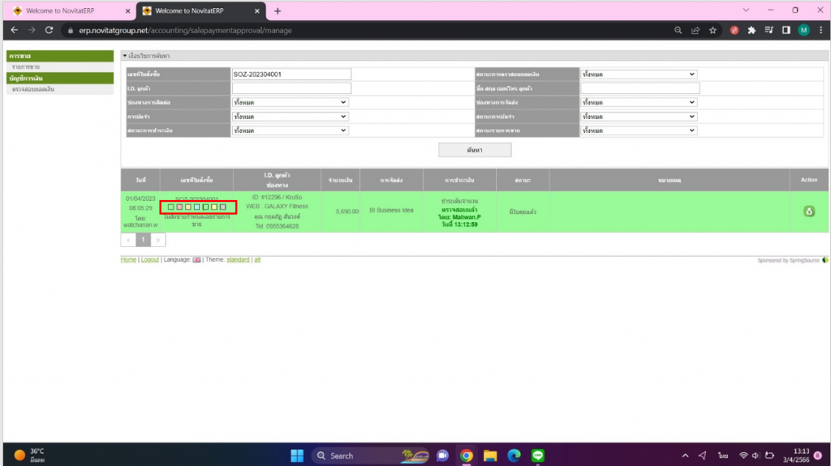Click the I.D. ลูกค้า input field
Screen dimensions: 831x466
click(x=291, y=88)
